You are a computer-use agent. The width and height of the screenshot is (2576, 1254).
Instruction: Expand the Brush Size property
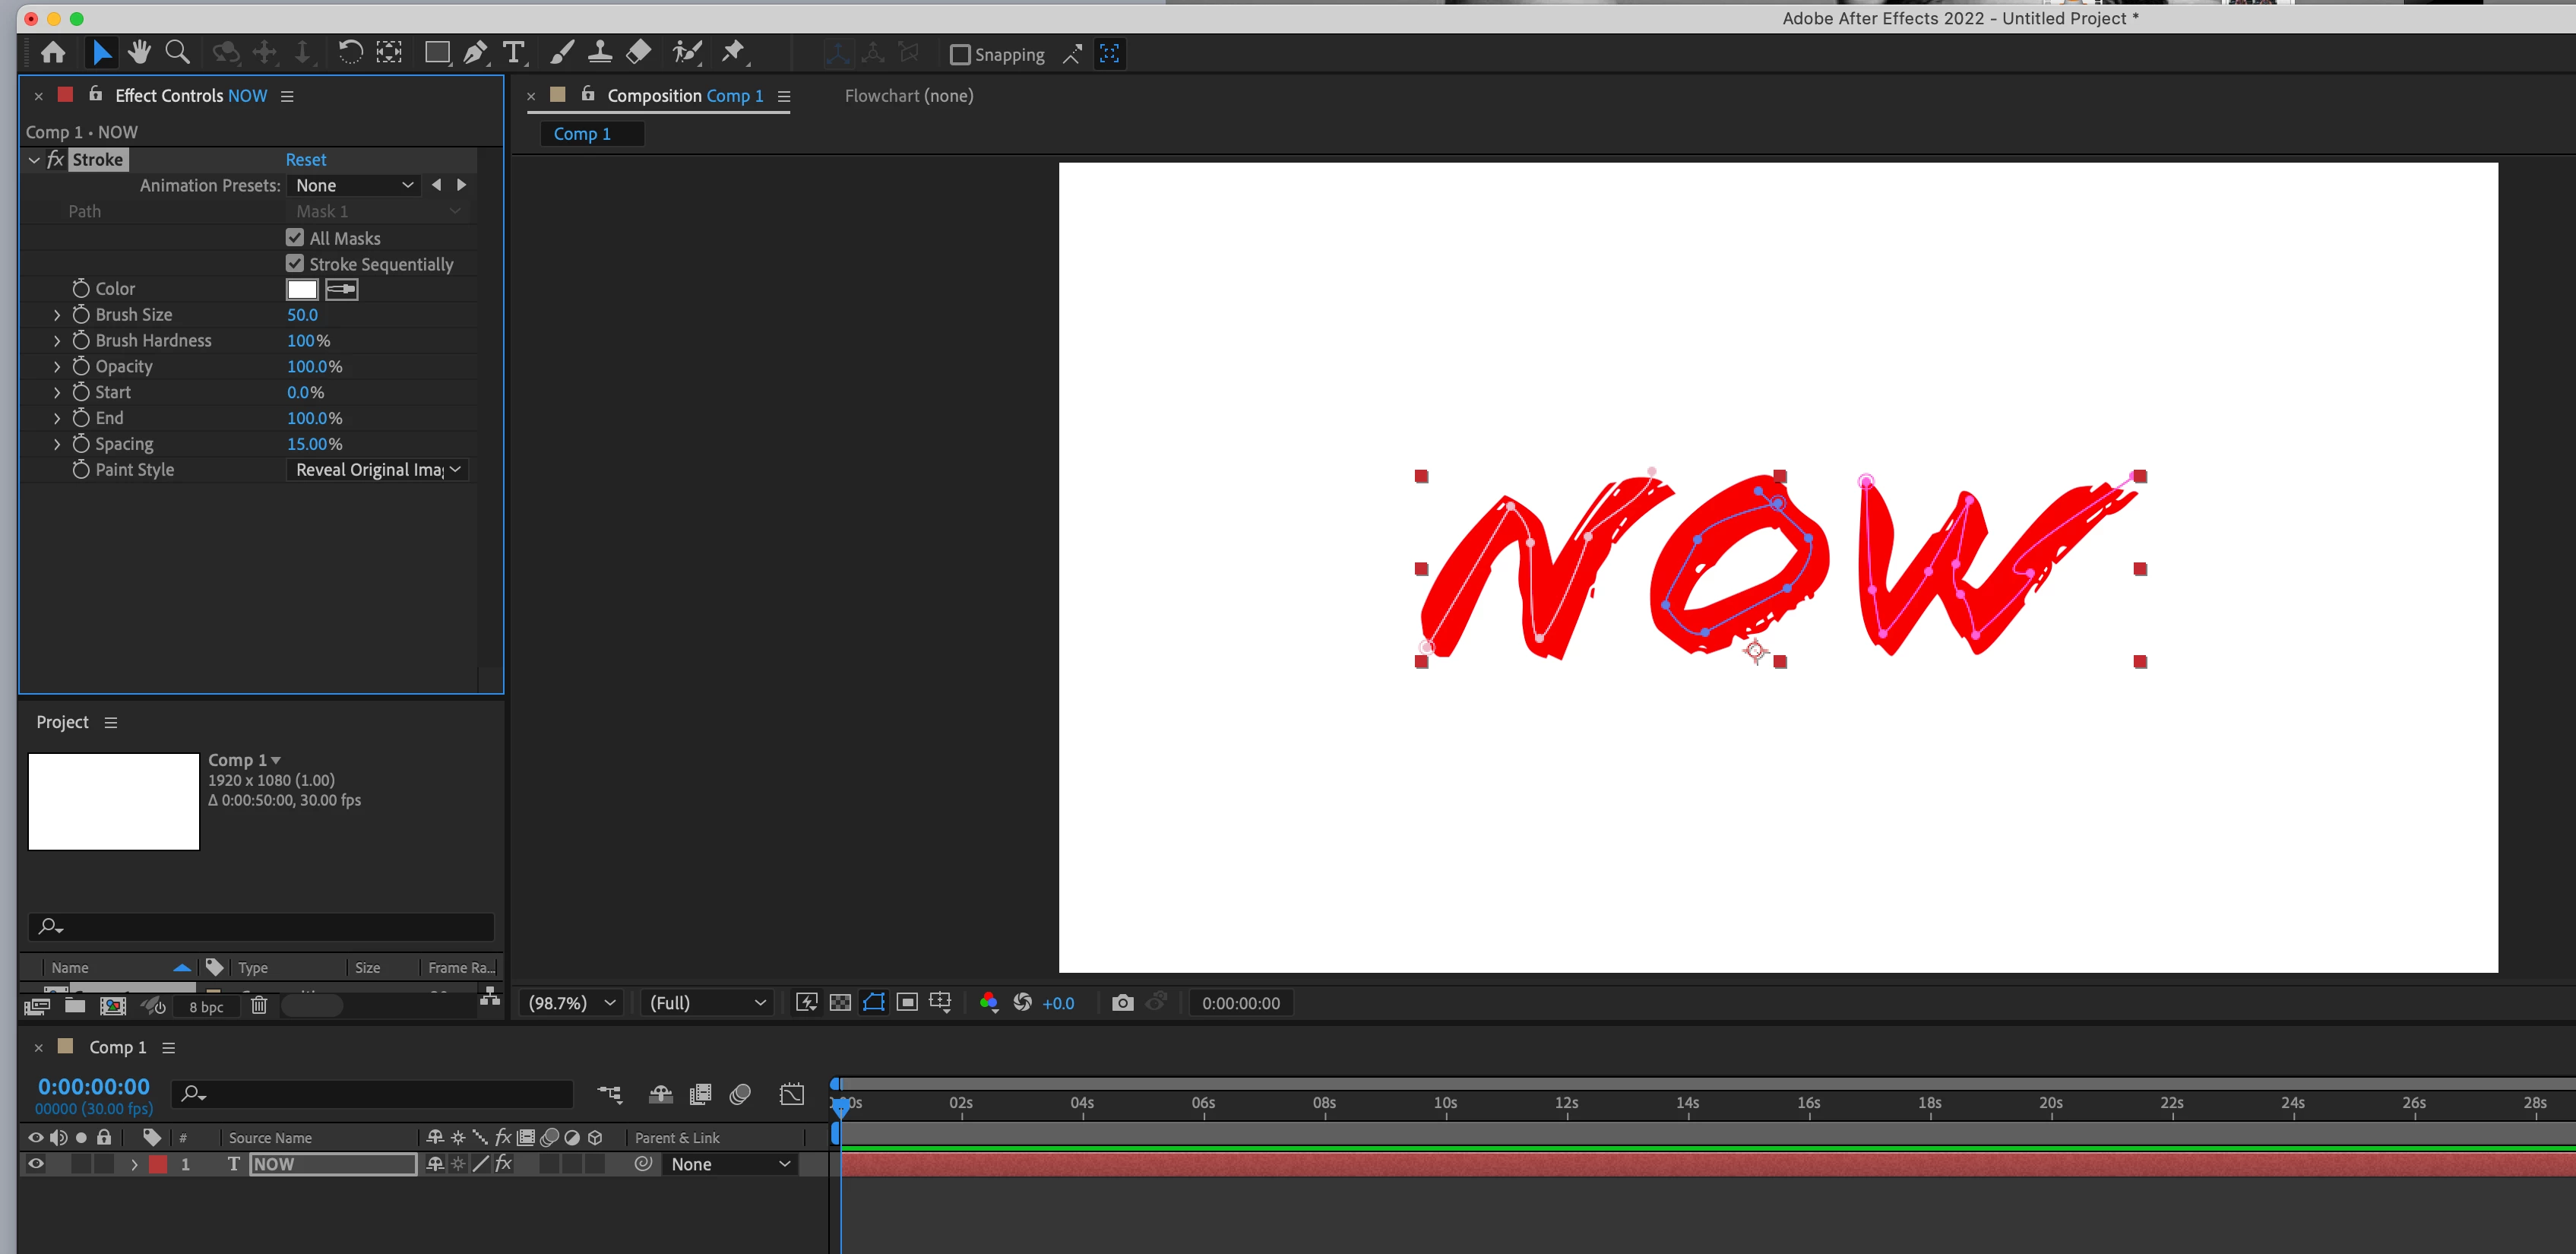pos(57,315)
